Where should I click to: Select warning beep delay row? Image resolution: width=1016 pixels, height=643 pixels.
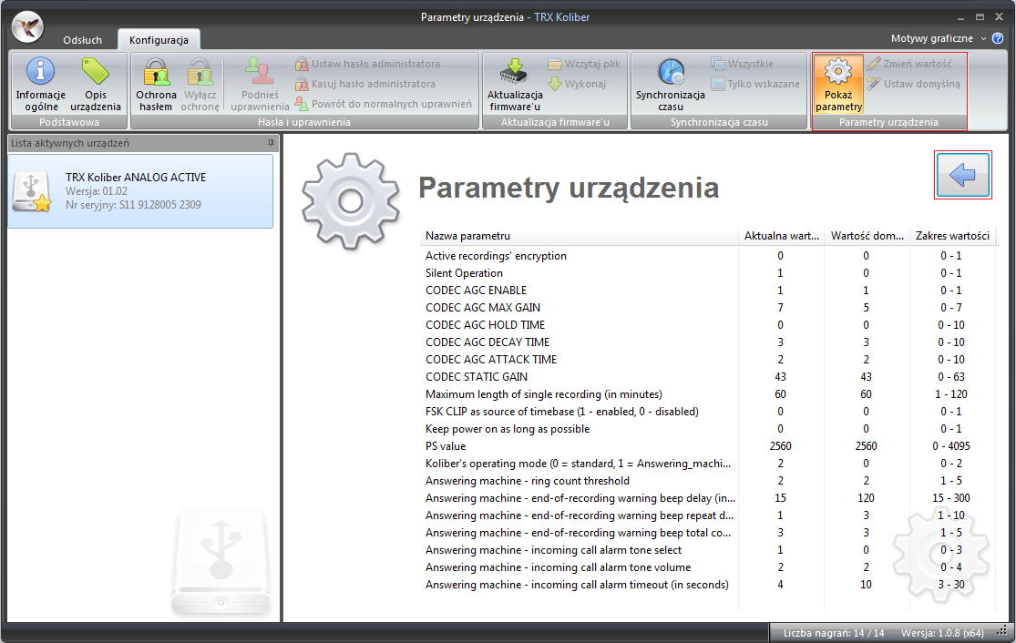tap(708, 498)
